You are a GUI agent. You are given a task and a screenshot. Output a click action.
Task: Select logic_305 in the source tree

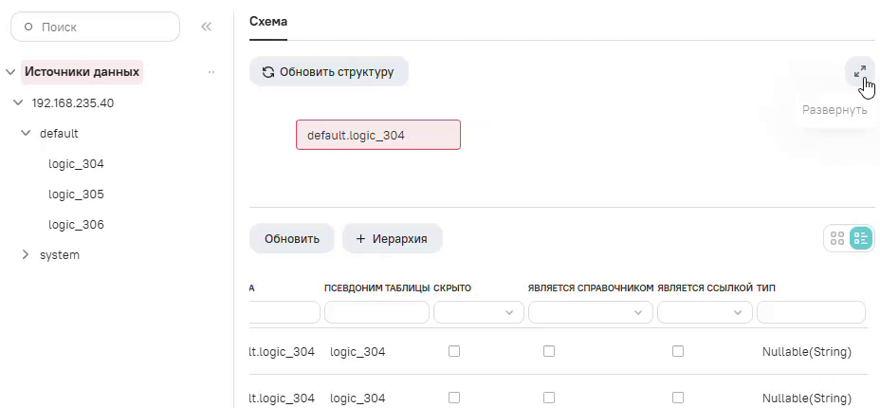pyautogui.click(x=76, y=195)
